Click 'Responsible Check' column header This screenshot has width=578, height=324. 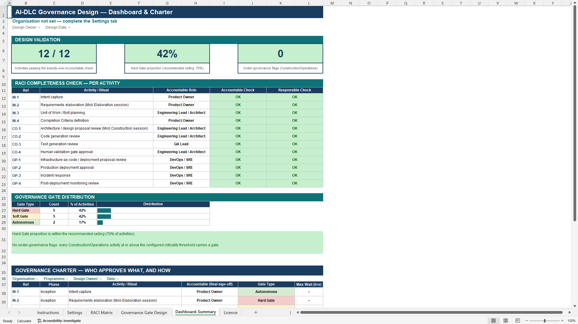[x=295, y=90]
